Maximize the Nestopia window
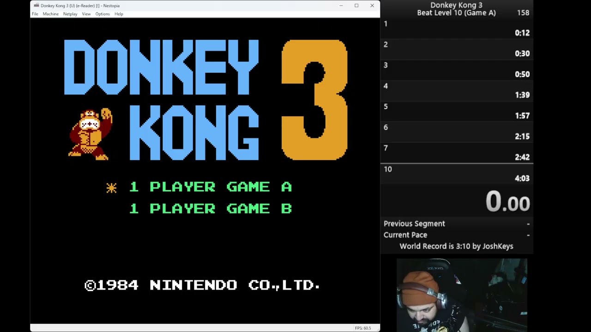 (x=356, y=6)
